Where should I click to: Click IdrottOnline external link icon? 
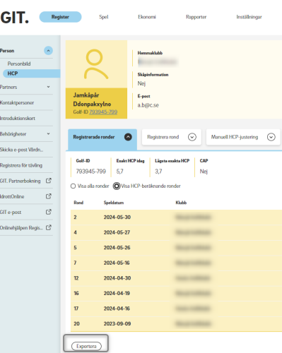[x=49, y=196]
